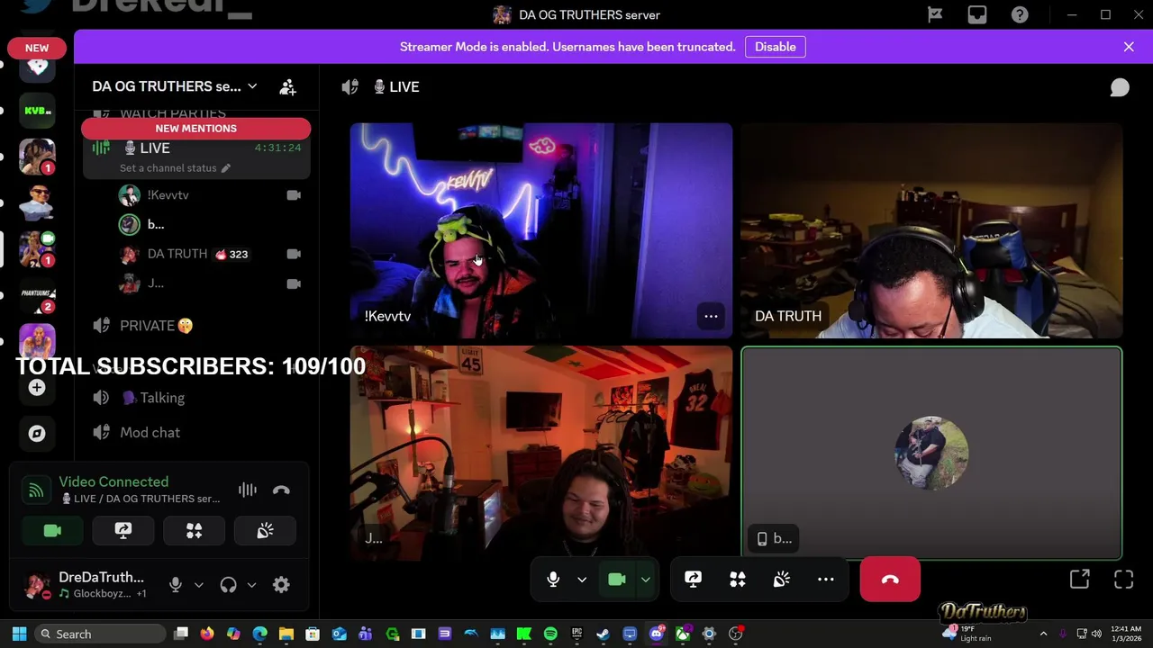
Task: Click the Add a Server plus icon
Action: pyautogui.click(x=37, y=387)
